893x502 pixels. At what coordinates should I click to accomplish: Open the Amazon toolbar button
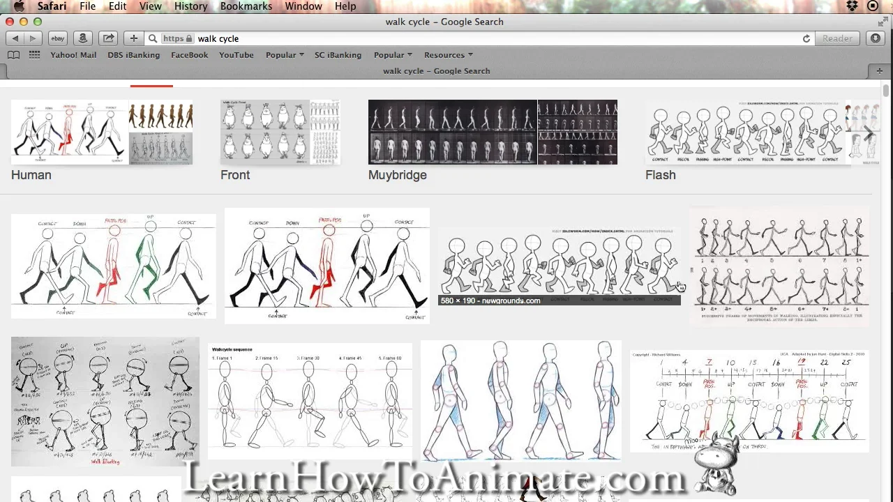(x=83, y=38)
